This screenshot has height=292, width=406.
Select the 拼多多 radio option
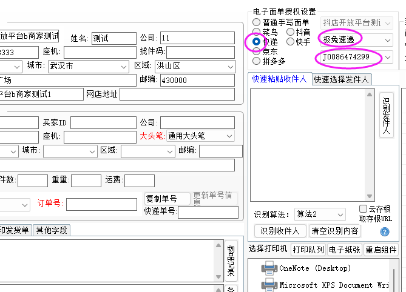[257, 61]
